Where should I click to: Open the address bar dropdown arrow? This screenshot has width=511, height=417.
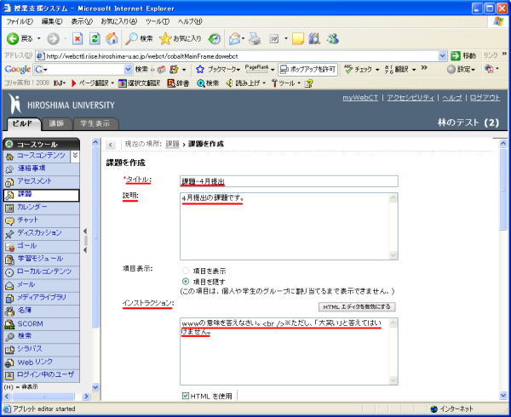click(x=442, y=56)
